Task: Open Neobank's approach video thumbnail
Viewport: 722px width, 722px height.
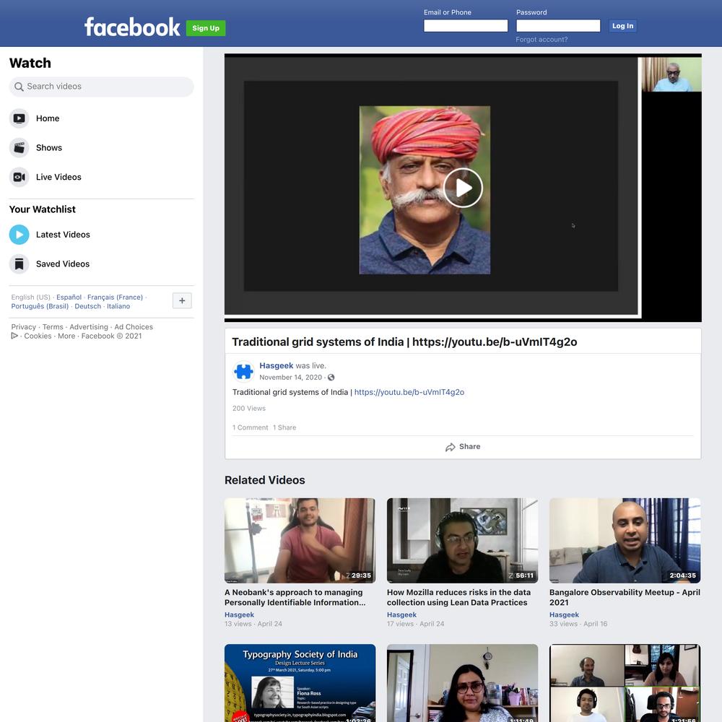Action: [x=300, y=541]
